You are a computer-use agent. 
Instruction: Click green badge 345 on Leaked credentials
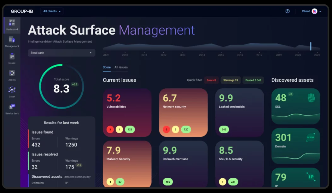[x=224, y=130]
